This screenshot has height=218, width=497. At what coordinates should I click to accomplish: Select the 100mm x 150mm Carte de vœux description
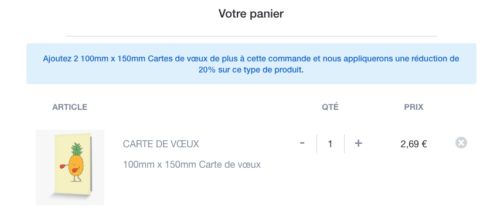tap(192, 165)
